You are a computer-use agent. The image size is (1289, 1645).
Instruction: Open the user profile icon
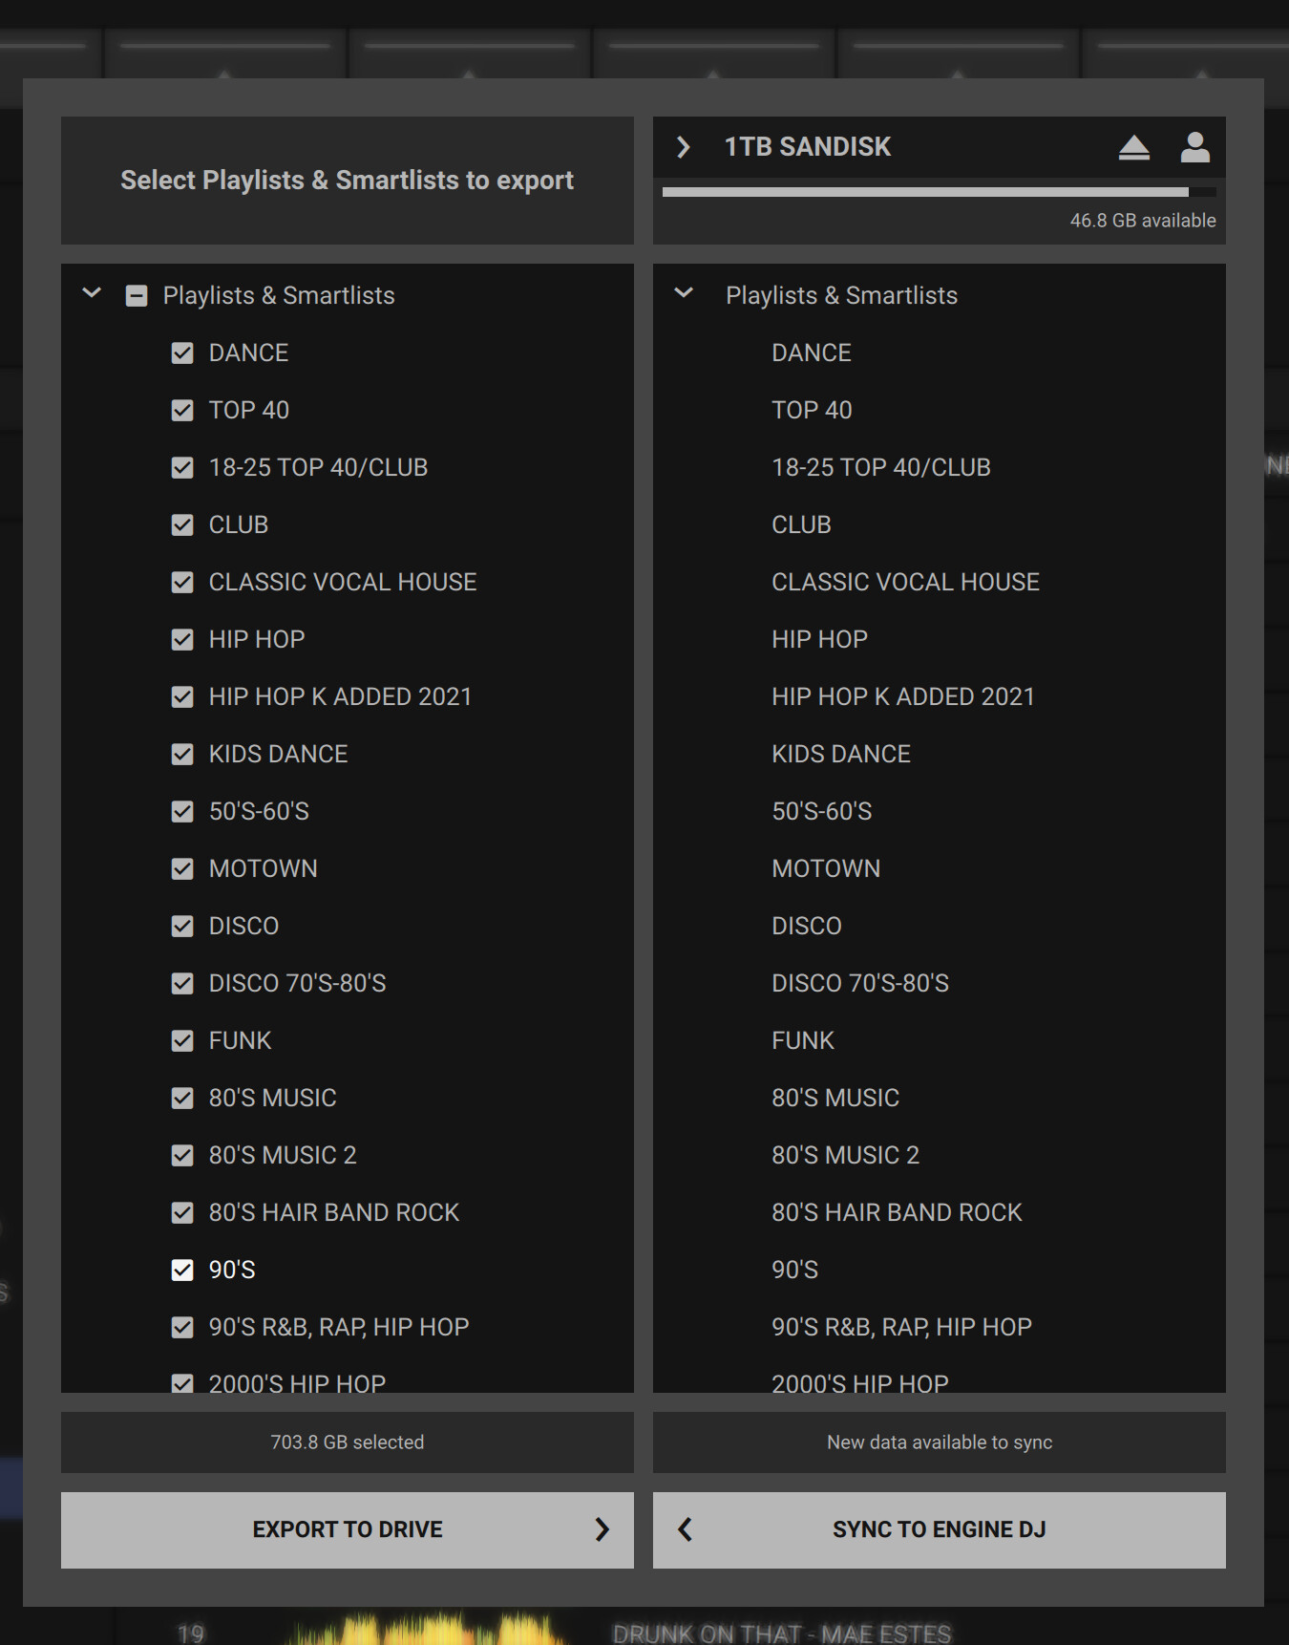click(x=1194, y=147)
